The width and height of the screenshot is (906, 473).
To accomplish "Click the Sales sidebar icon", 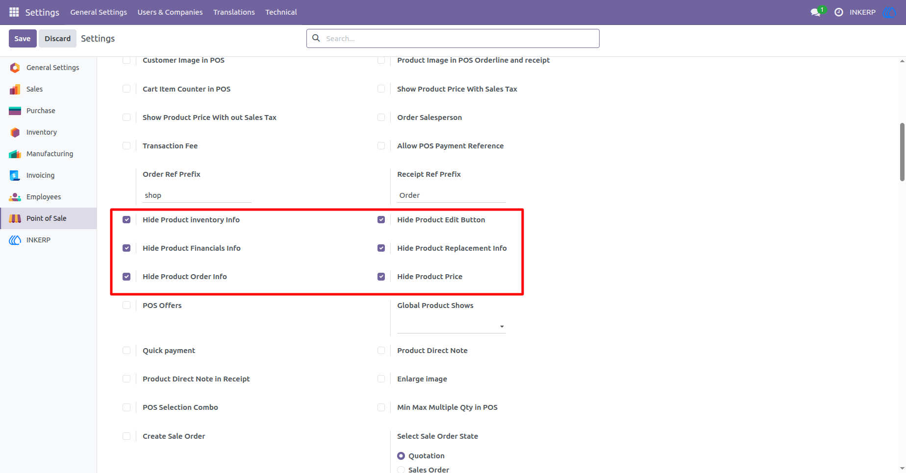I will click(x=15, y=89).
